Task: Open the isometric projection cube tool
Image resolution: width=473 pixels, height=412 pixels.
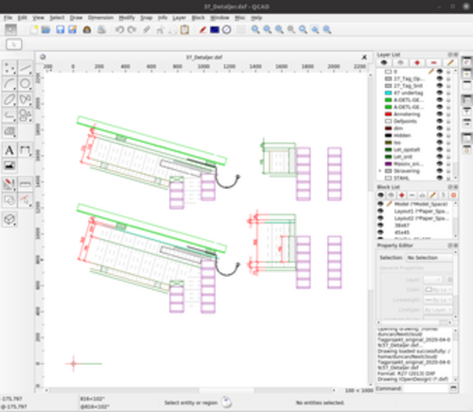Action: click(9, 219)
